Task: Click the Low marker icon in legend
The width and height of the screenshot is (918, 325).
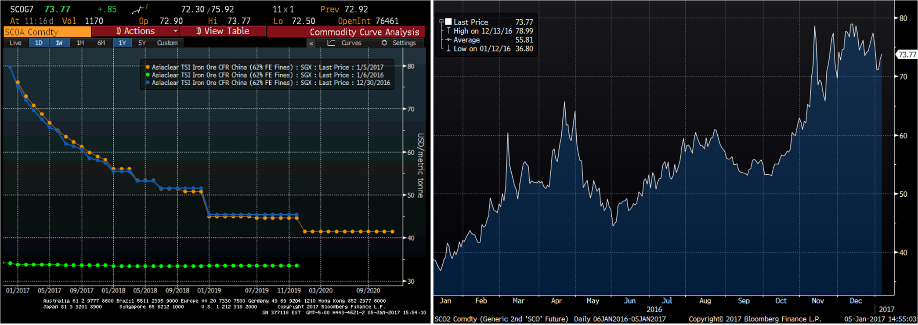Action: 448,49
